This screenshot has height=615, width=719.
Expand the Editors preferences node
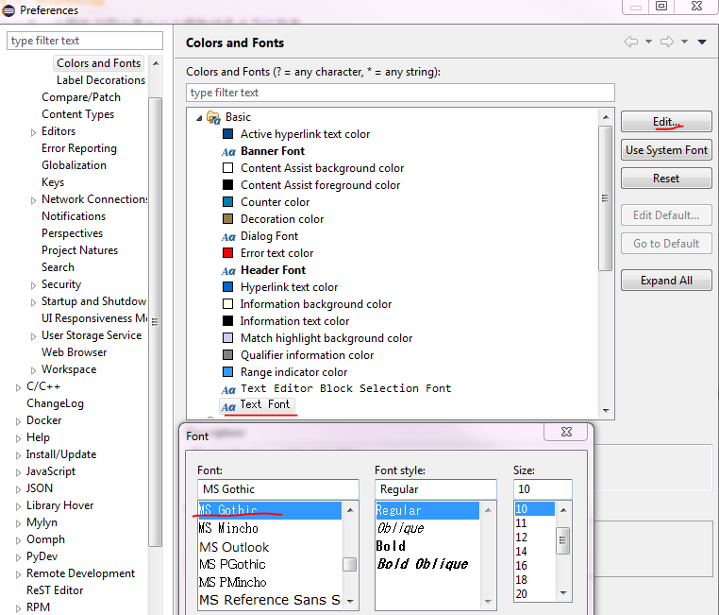tap(33, 131)
